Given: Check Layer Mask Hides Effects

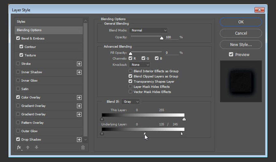Looking at the screenshot, I should coord(130,87).
